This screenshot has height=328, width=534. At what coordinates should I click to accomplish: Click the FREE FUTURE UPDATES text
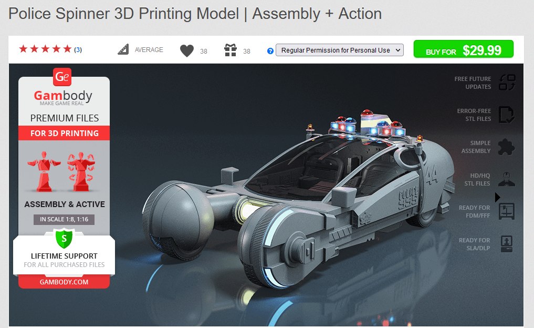473,83
